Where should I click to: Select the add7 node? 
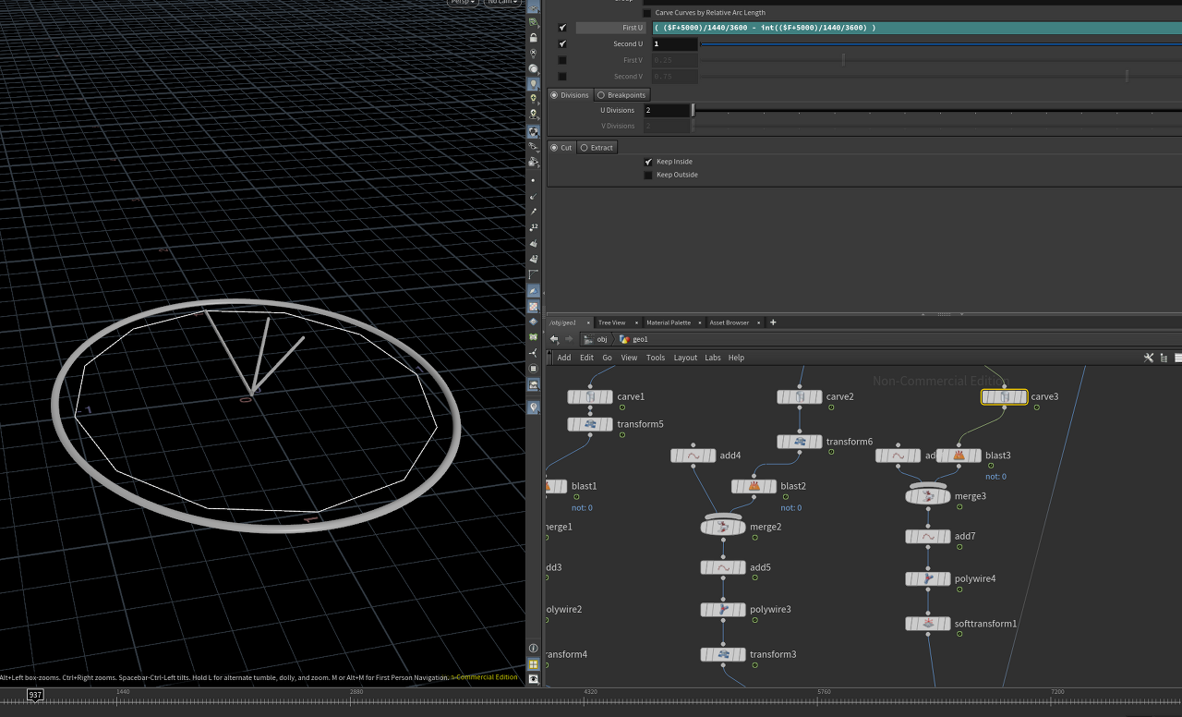[x=928, y=536]
